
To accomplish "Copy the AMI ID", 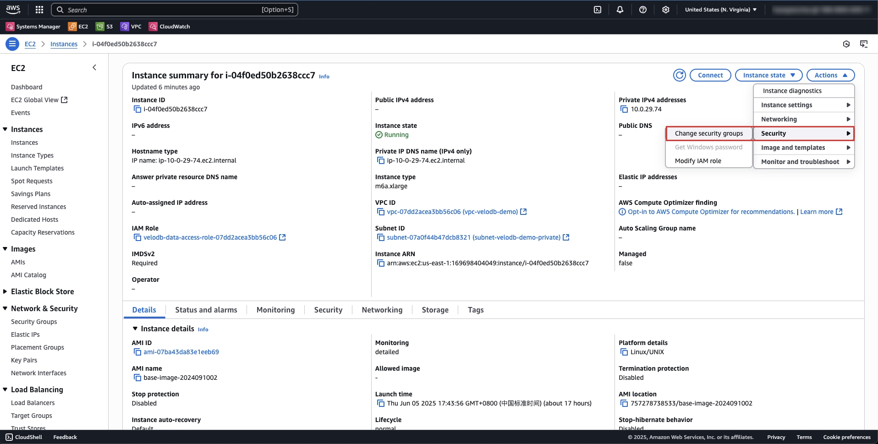I will (137, 352).
